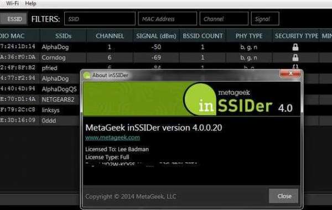332x210 pixels.
Task: Click the Close button in About dialog
Action: tap(284, 196)
